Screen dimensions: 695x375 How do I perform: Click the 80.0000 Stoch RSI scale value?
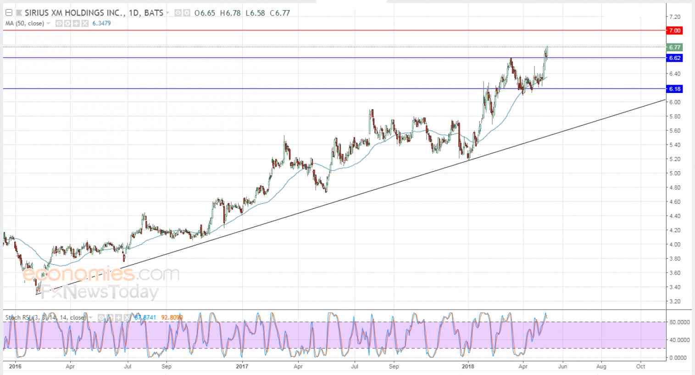[x=679, y=322]
